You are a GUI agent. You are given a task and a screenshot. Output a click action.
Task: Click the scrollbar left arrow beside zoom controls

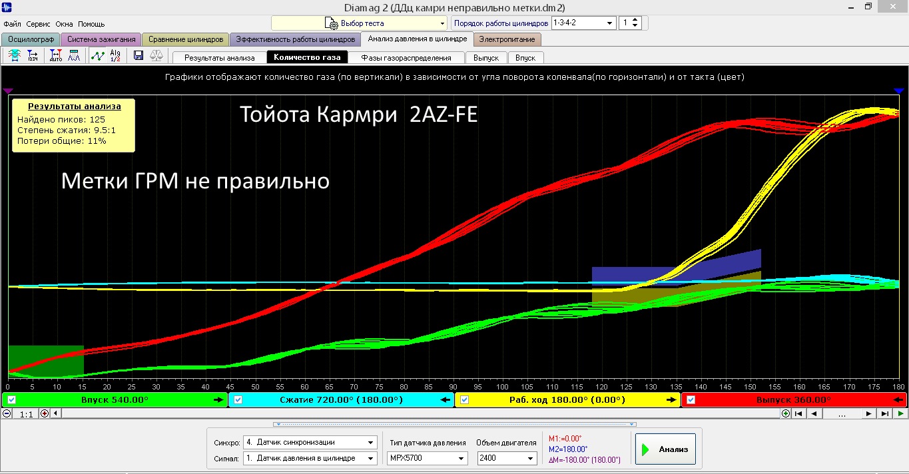click(55, 413)
